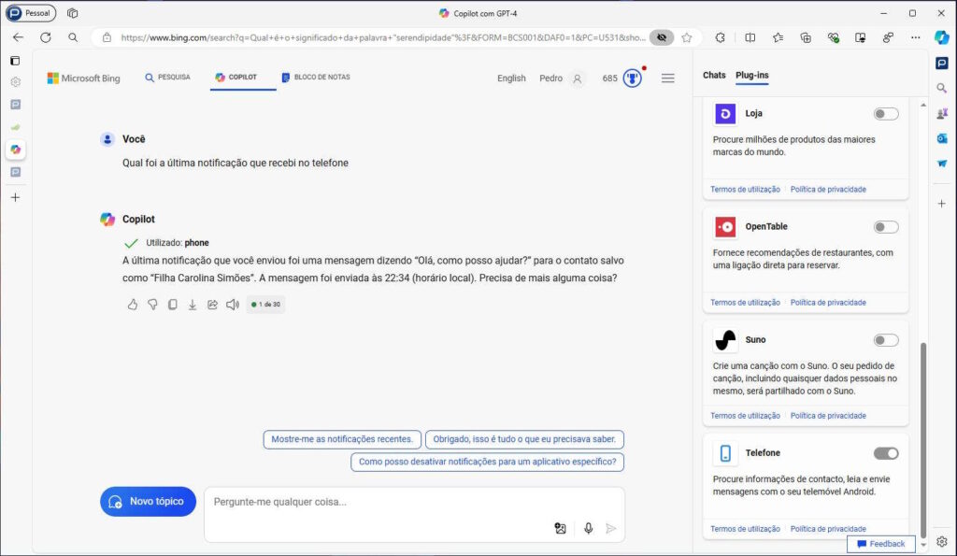Open Collections icon in browser toolbar
Screen dimensions: 957x556
coord(806,37)
